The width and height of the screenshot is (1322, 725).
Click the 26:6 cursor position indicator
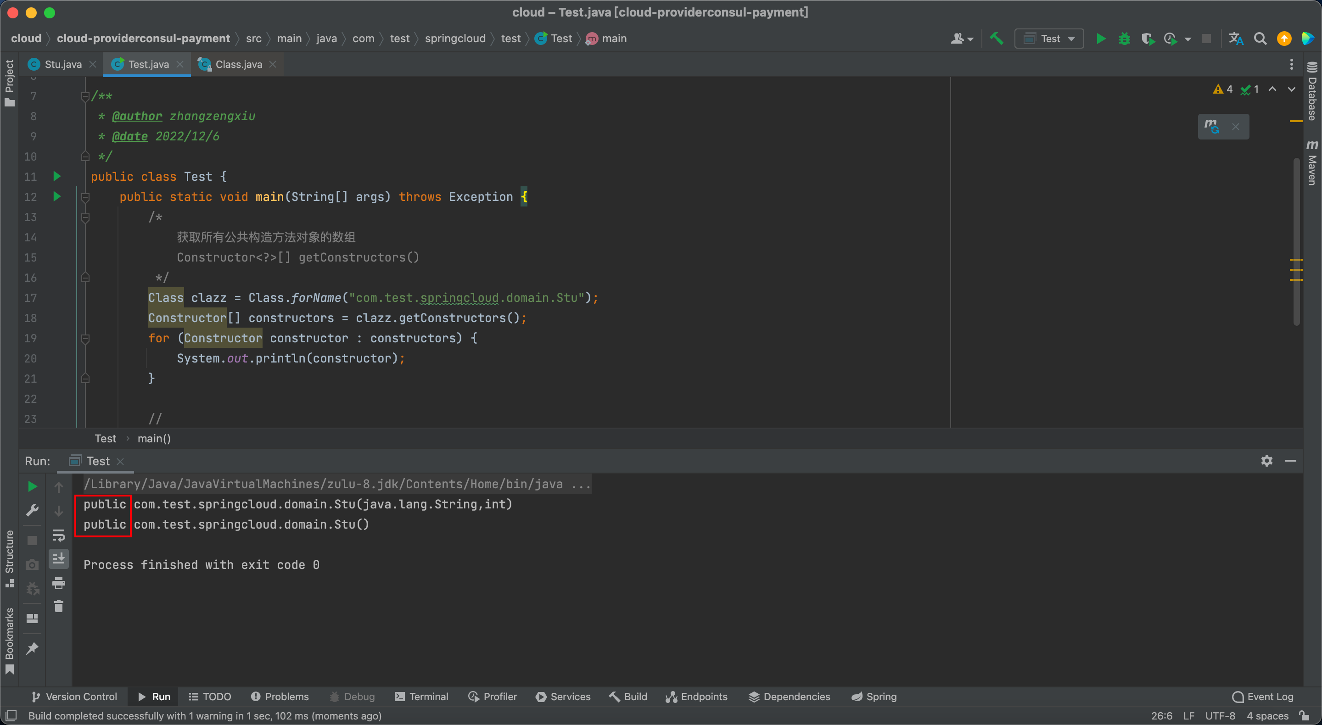click(1162, 715)
